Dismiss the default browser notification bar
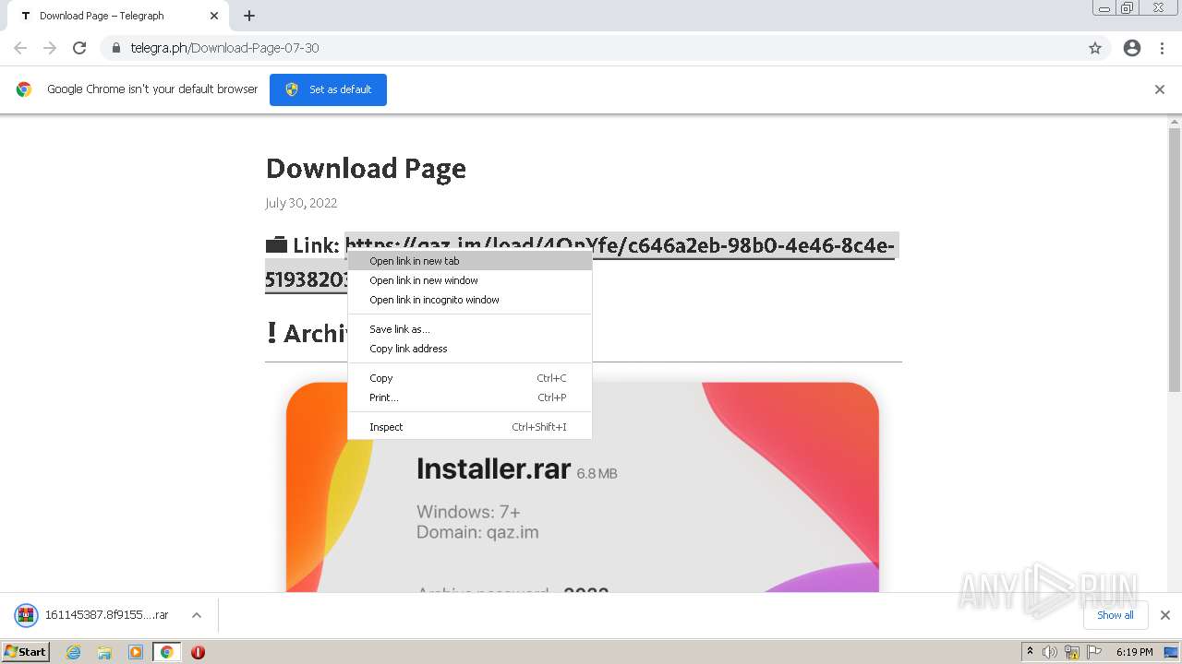 click(x=1160, y=89)
